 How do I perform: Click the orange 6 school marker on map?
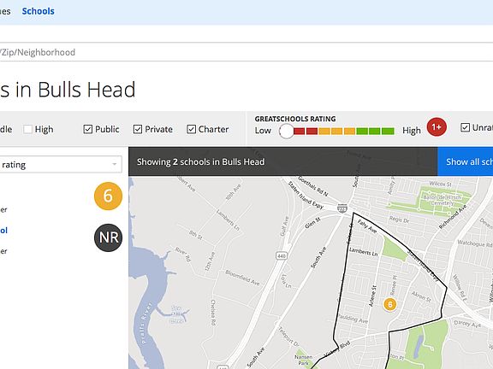coord(390,304)
